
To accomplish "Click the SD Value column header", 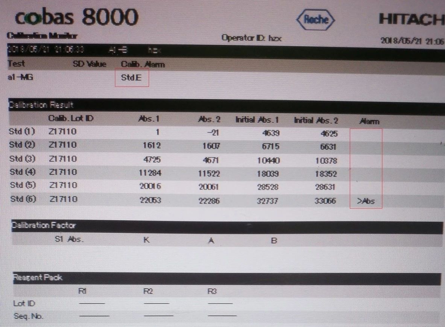I will coord(90,64).
